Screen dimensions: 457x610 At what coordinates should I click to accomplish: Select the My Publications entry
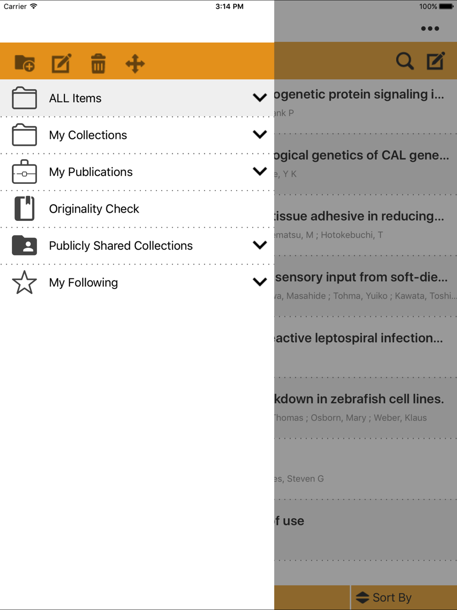tap(137, 172)
